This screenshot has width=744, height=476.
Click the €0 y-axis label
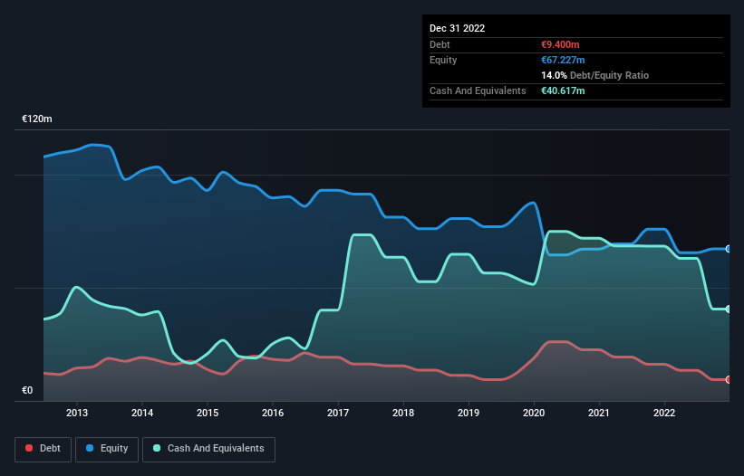27,390
